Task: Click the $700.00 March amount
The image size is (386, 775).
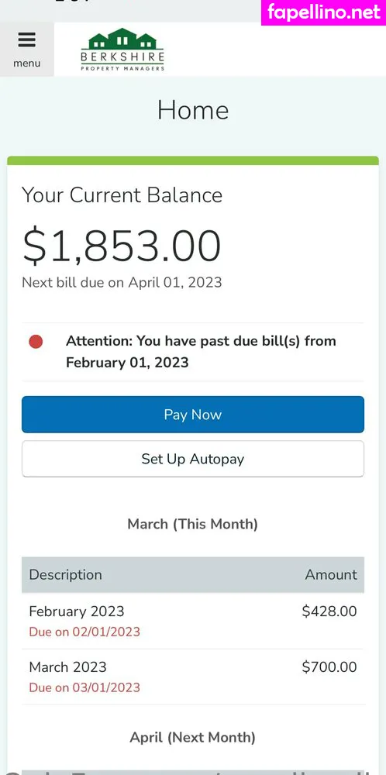Action: pyautogui.click(x=329, y=667)
